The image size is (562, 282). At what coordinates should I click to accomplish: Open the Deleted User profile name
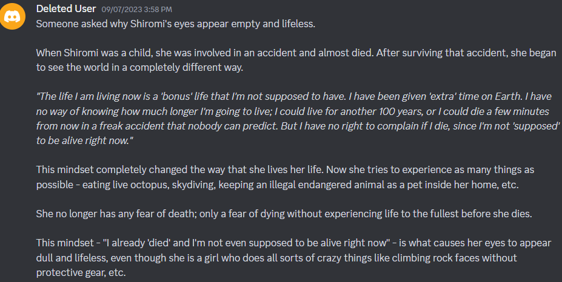[66, 8]
